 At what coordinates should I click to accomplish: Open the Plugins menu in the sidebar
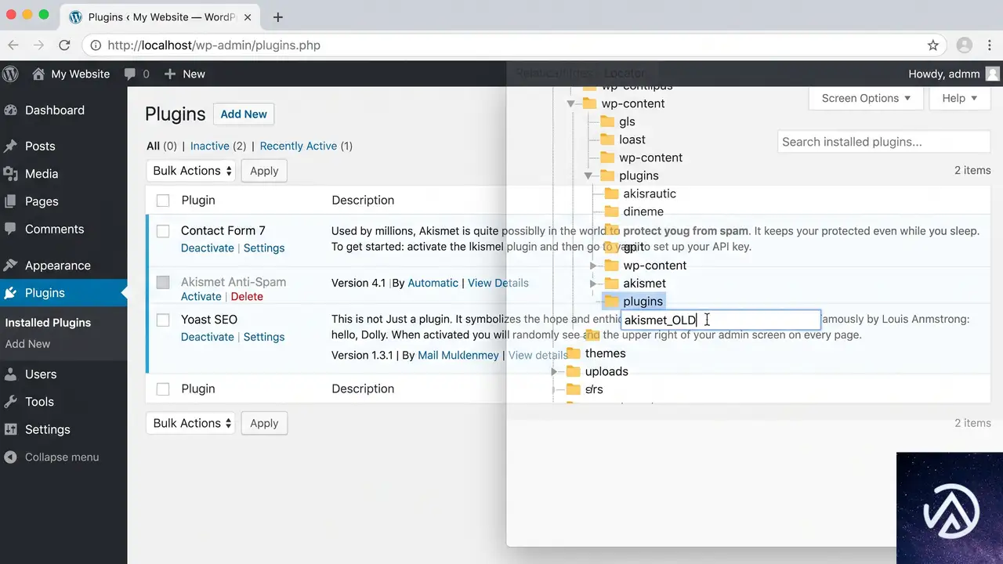(x=63, y=293)
